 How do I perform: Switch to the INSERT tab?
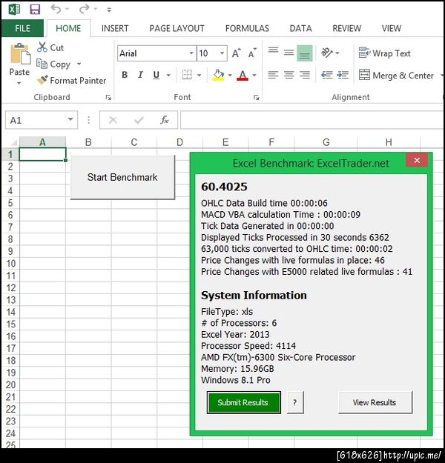coord(115,28)
